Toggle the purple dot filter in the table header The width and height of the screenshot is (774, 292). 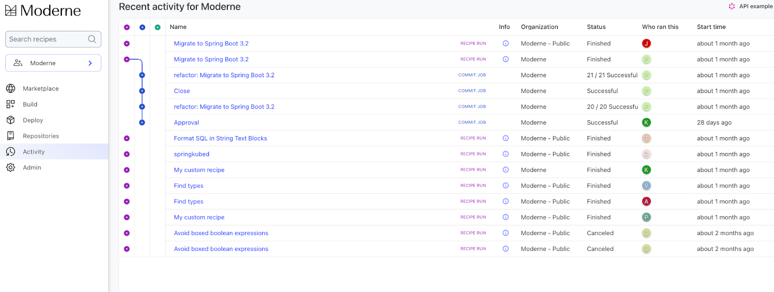pos(127,28)
